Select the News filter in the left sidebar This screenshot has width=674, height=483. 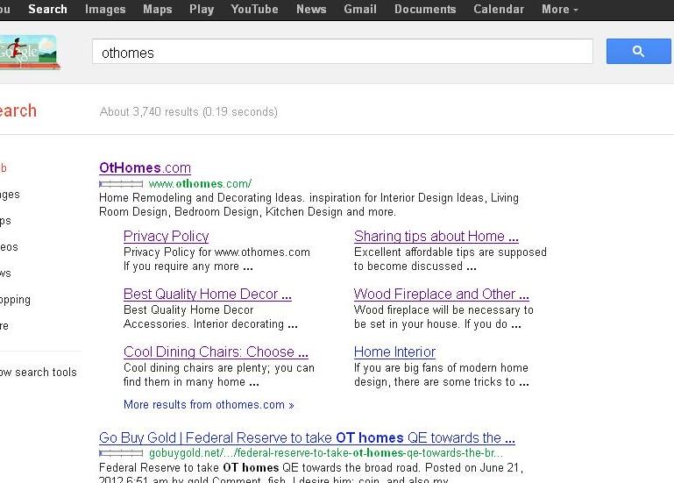[5, 273]
